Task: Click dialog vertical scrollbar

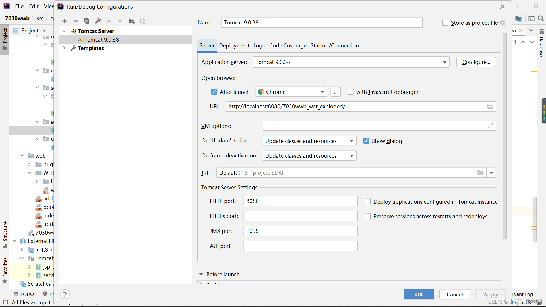Action: 505,136
